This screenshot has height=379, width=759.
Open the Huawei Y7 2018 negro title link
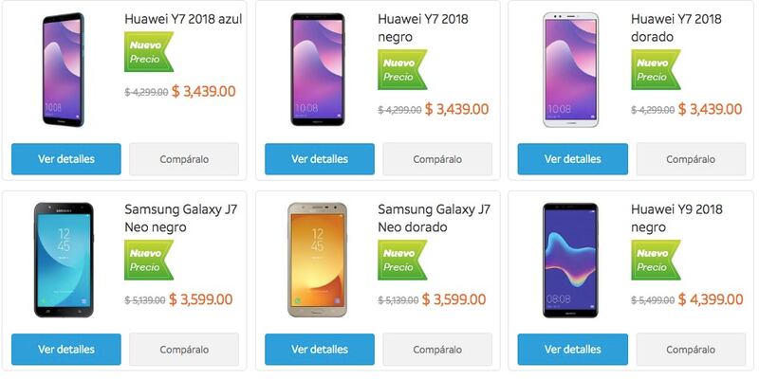coord(423,27)
